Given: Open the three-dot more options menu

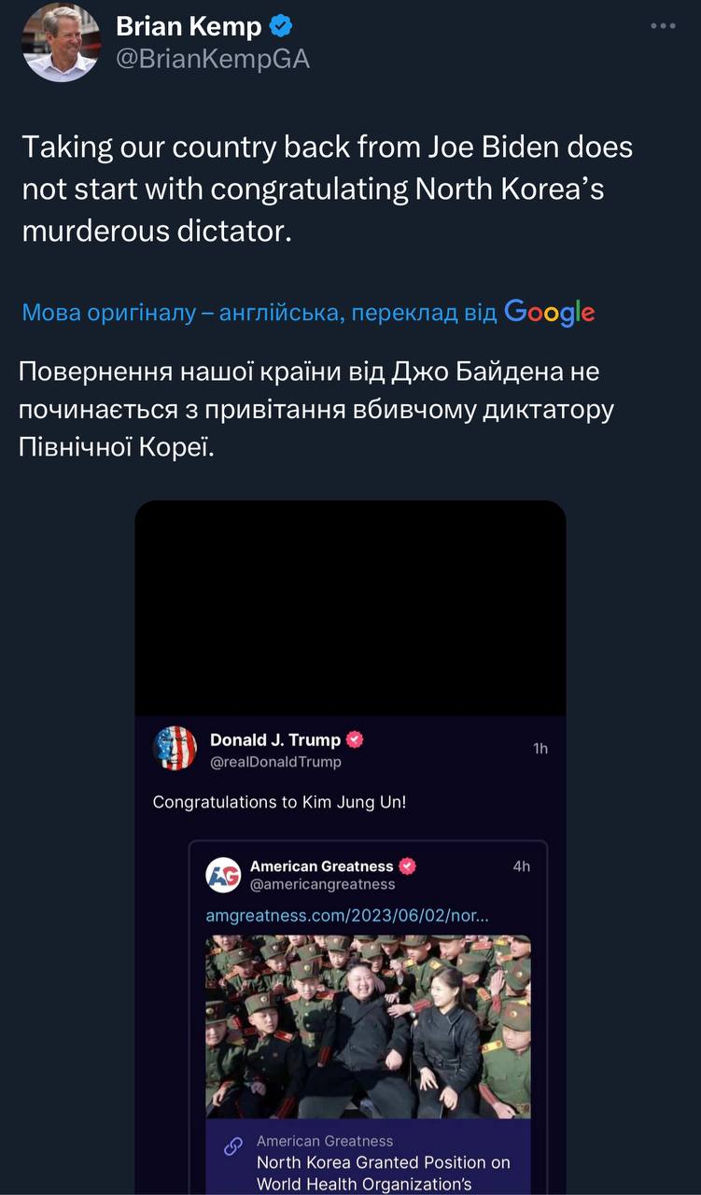Looking at the screenshot, I should 663,27.
